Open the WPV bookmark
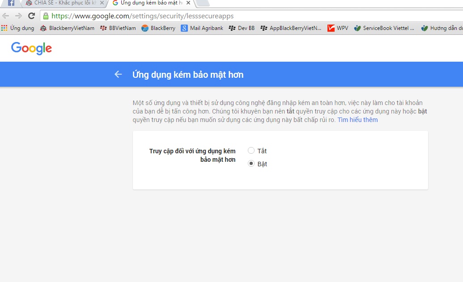Screen dimensions: 463x282 (338, 28)
